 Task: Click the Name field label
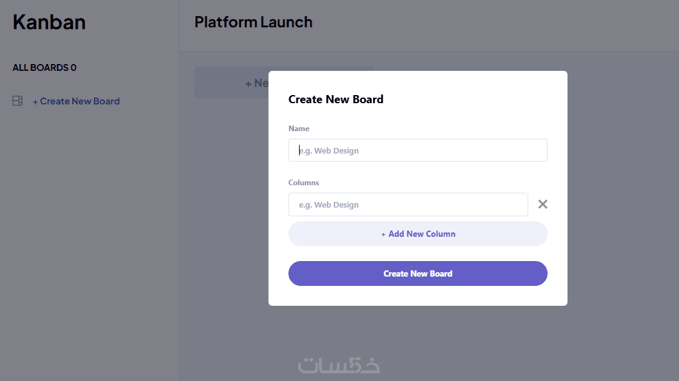(299, 129)
